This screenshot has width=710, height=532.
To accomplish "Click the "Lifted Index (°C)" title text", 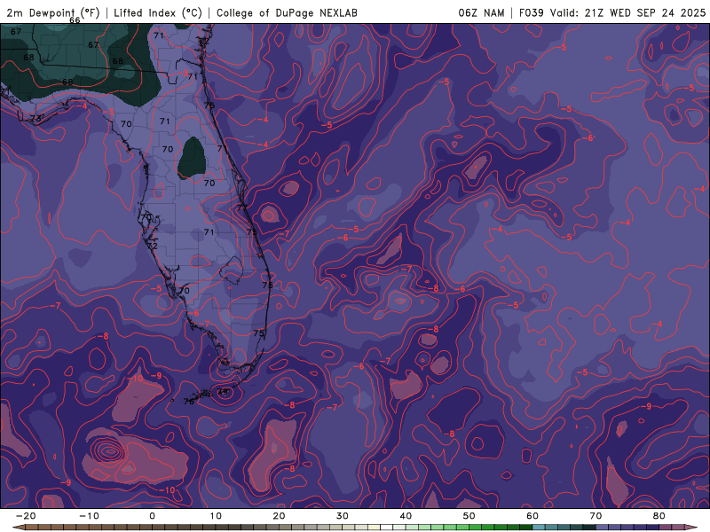I will 158,12.
